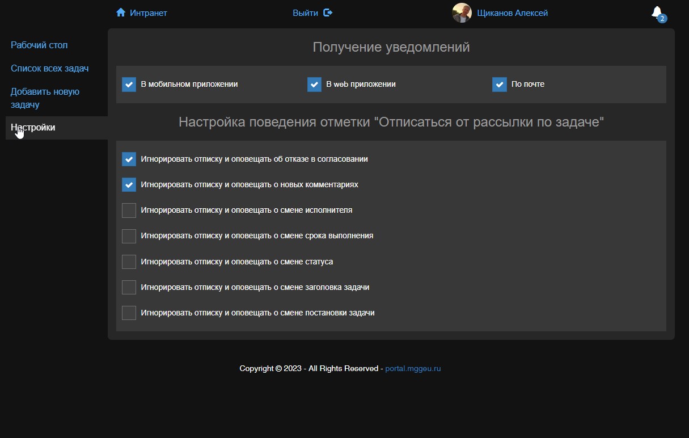
Task: Select Добавить новую задачу in sidebar
Action: point(45,98)
